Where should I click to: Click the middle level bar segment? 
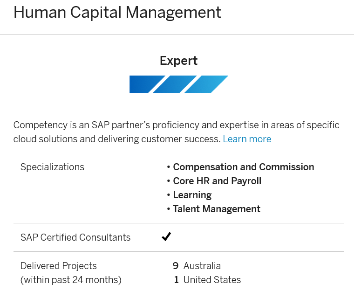175,84
